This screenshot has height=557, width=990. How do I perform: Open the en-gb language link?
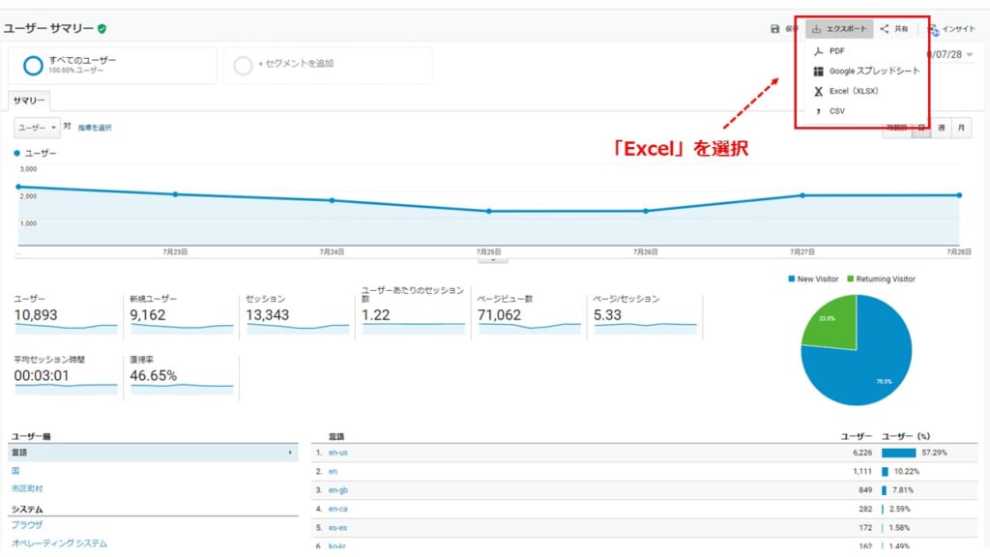(337, 490)
